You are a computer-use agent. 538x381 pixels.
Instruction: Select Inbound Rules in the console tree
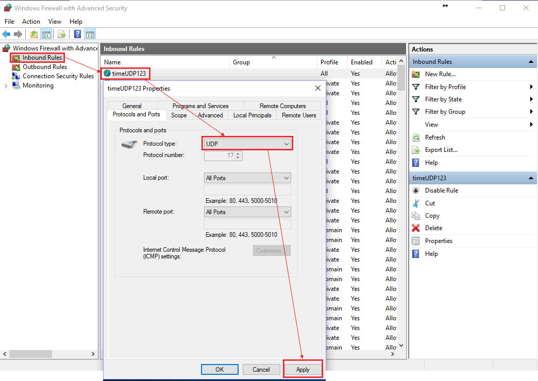[42, 58]
